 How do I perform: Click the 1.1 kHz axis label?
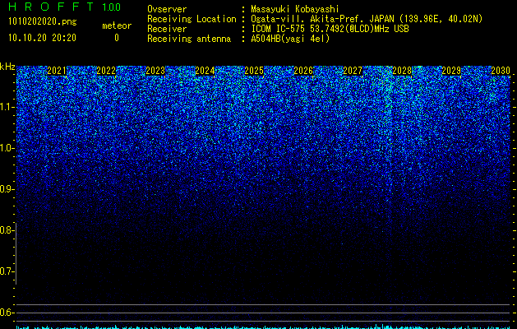click(x=7, y=107)
